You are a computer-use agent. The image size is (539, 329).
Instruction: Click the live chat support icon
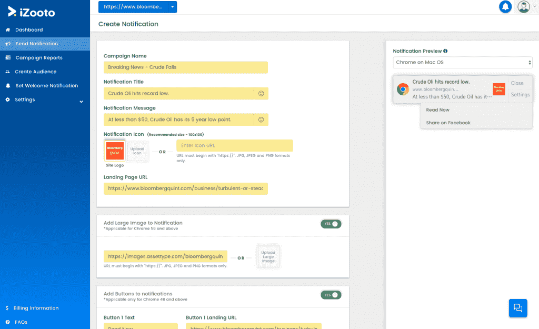point(517,308)
